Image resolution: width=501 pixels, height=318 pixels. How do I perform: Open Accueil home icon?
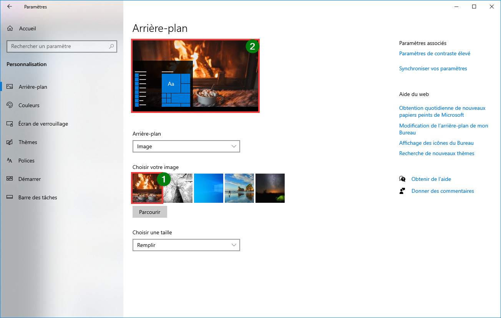pyautogui.click(x=10, y=28)
